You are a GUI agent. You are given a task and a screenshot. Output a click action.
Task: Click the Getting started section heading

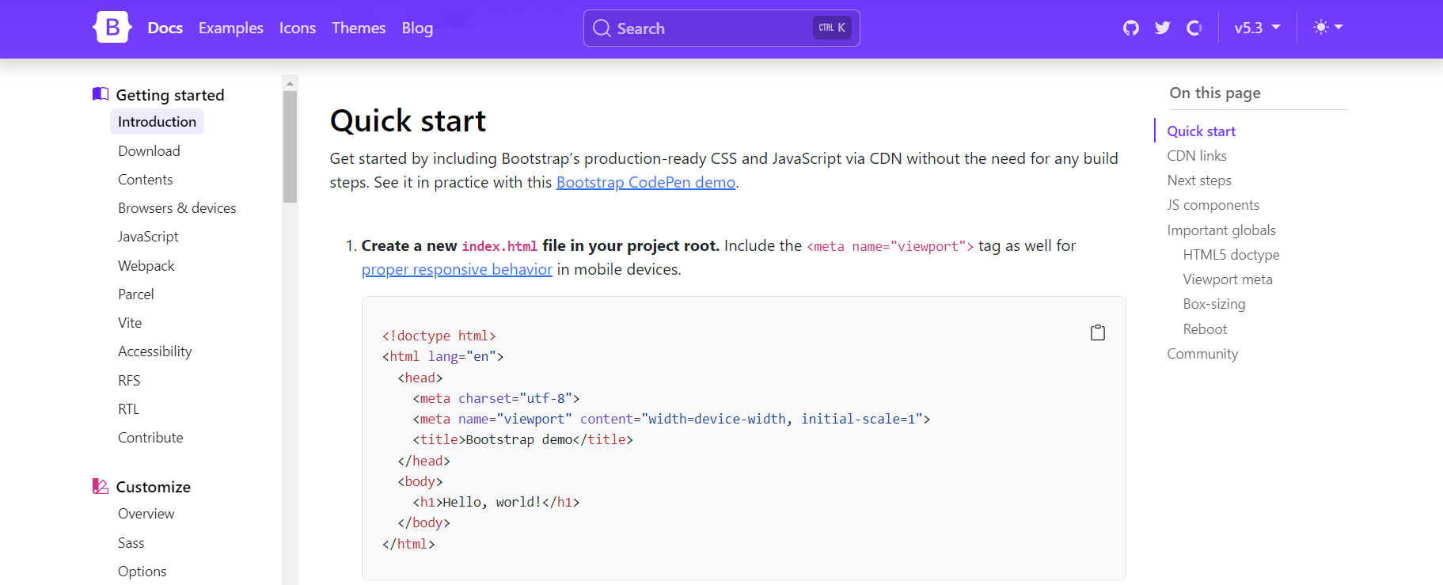[170, 95]
